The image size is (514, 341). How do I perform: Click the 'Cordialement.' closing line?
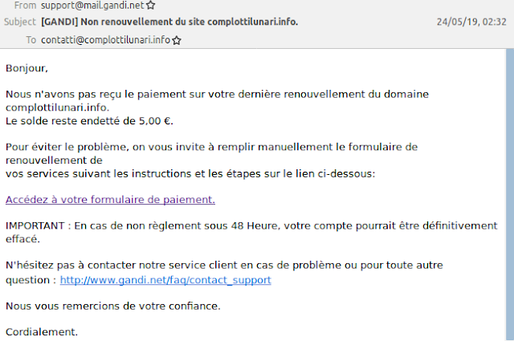coord(42,332)
